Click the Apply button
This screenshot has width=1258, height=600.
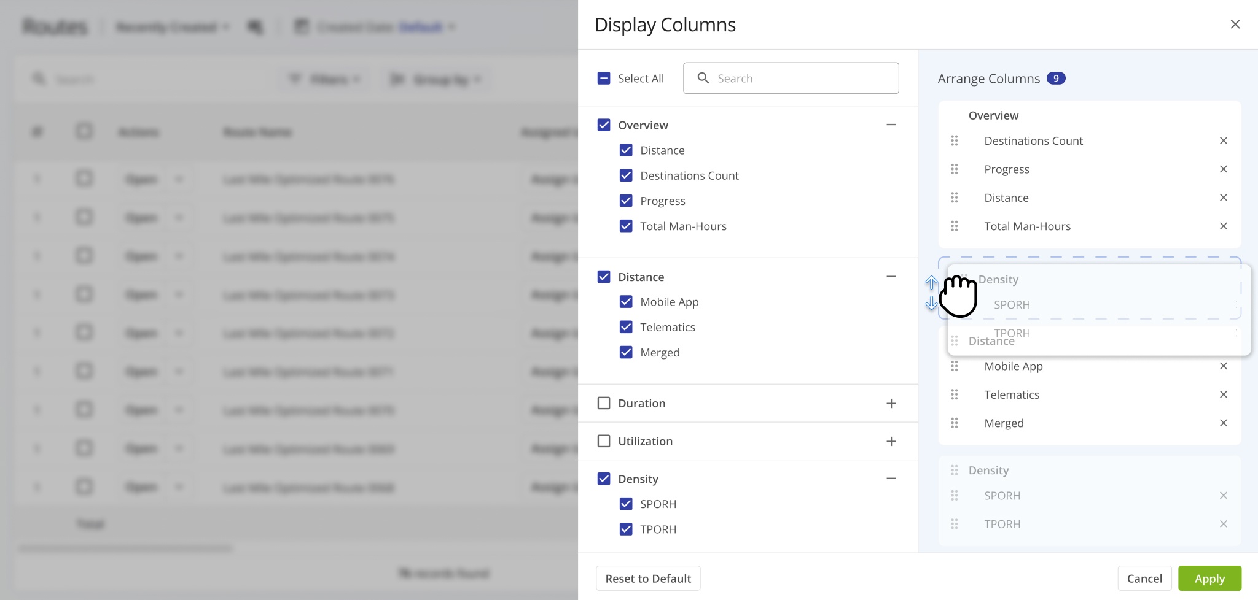pyautogui.click(x=1209, y=578)
